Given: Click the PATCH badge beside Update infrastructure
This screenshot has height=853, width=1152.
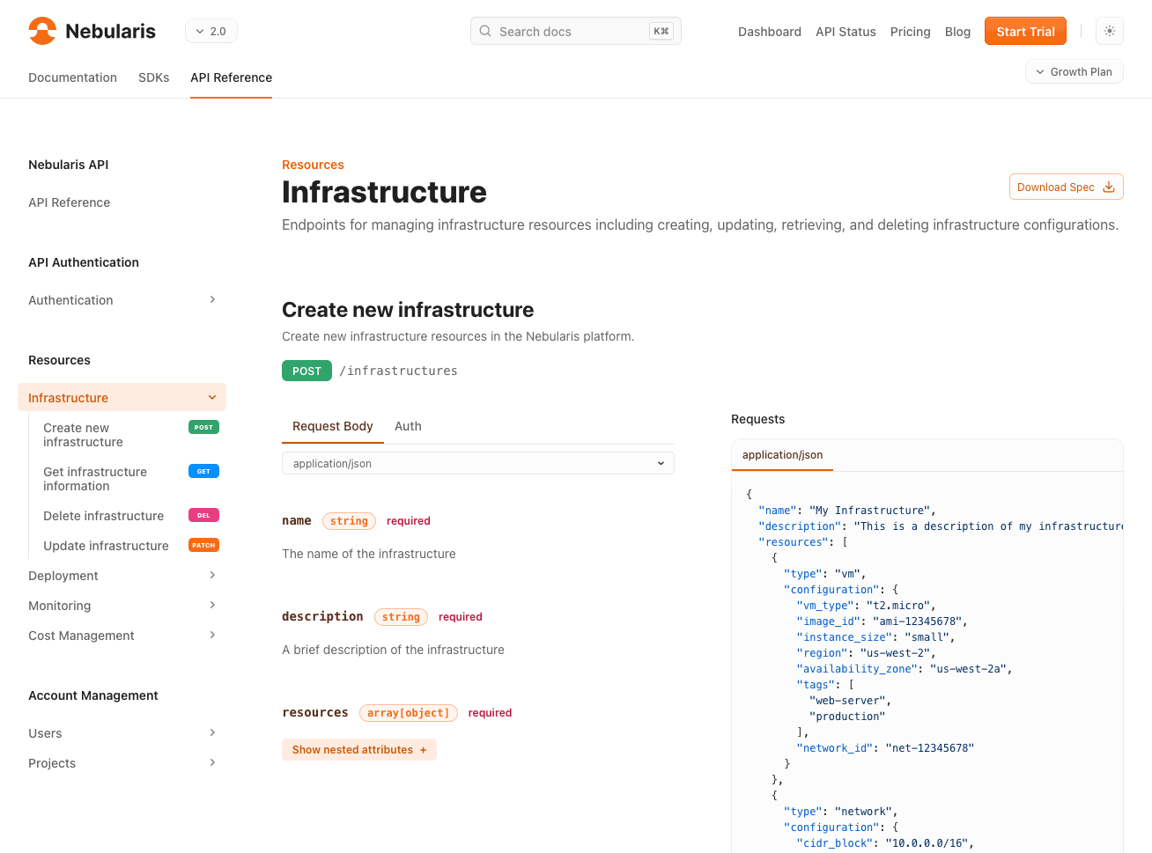Looking at the screenshot, I should point(203,545).
